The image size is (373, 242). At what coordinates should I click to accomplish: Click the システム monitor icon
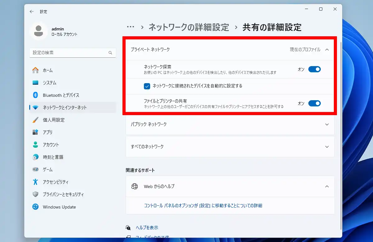pyautogui.click(x=35, y=83)
